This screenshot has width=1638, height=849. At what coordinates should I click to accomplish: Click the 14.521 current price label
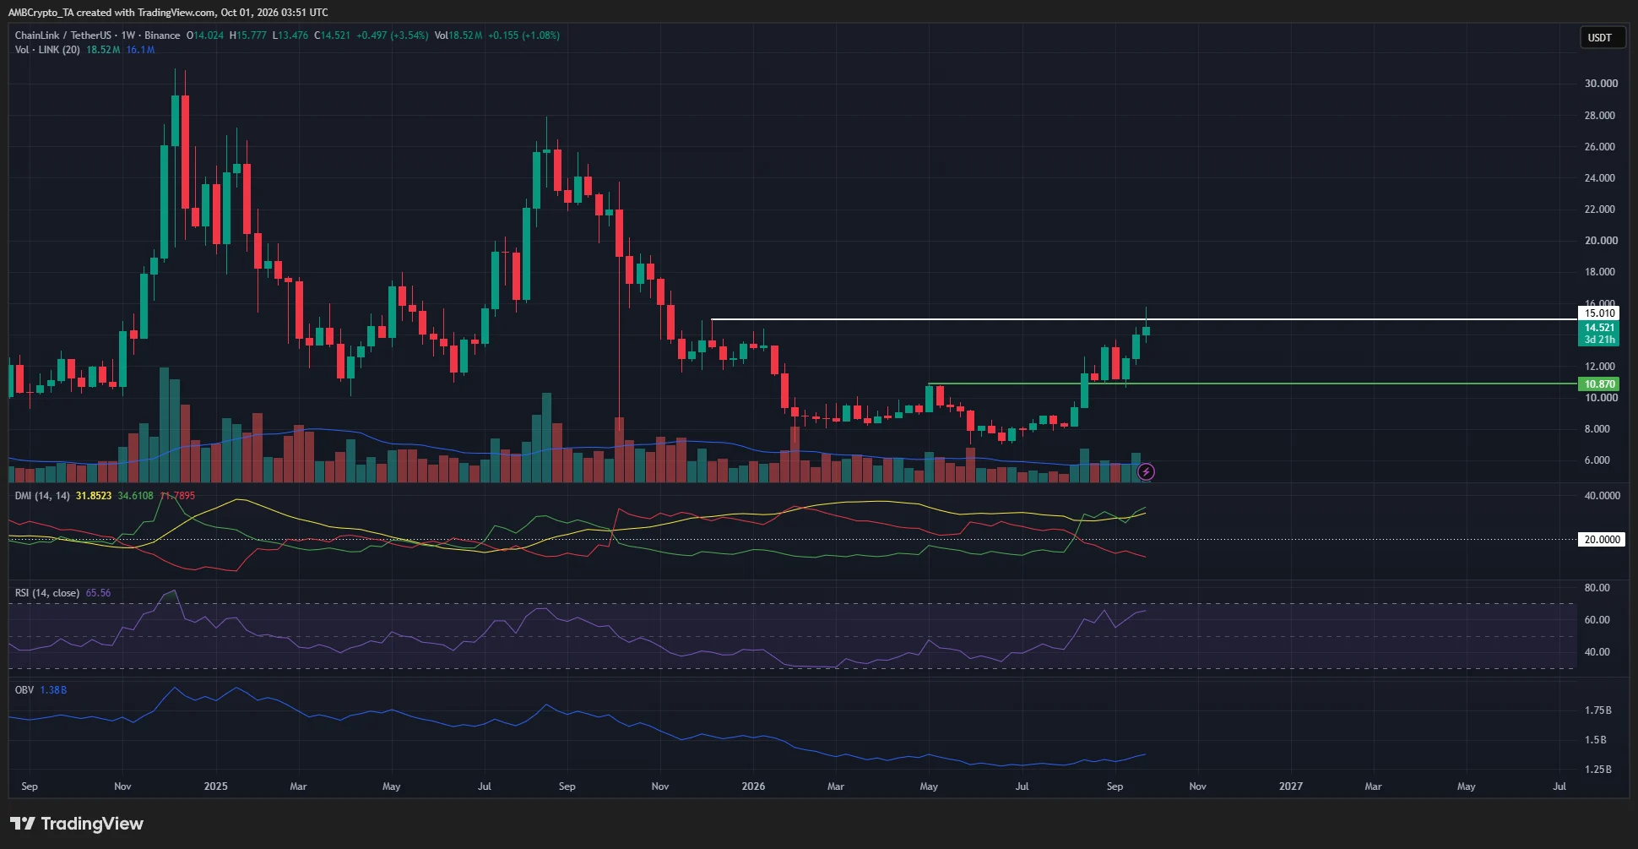[x=1600, y=328]
